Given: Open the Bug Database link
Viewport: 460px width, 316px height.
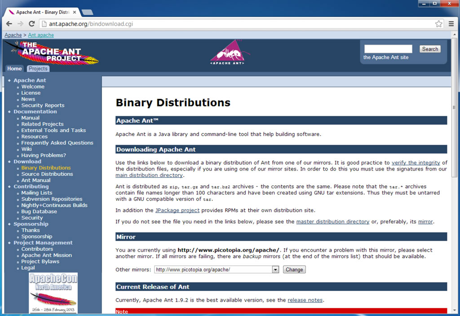Looking at the screenshot, I should [x=39, y=211].
